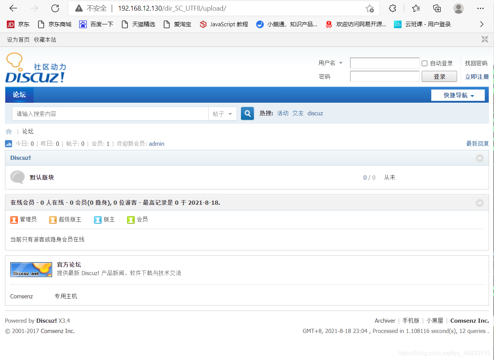Open the 百度一下 bookmark
The height and width of the screenshot is (360, 494).
(96, 24)
